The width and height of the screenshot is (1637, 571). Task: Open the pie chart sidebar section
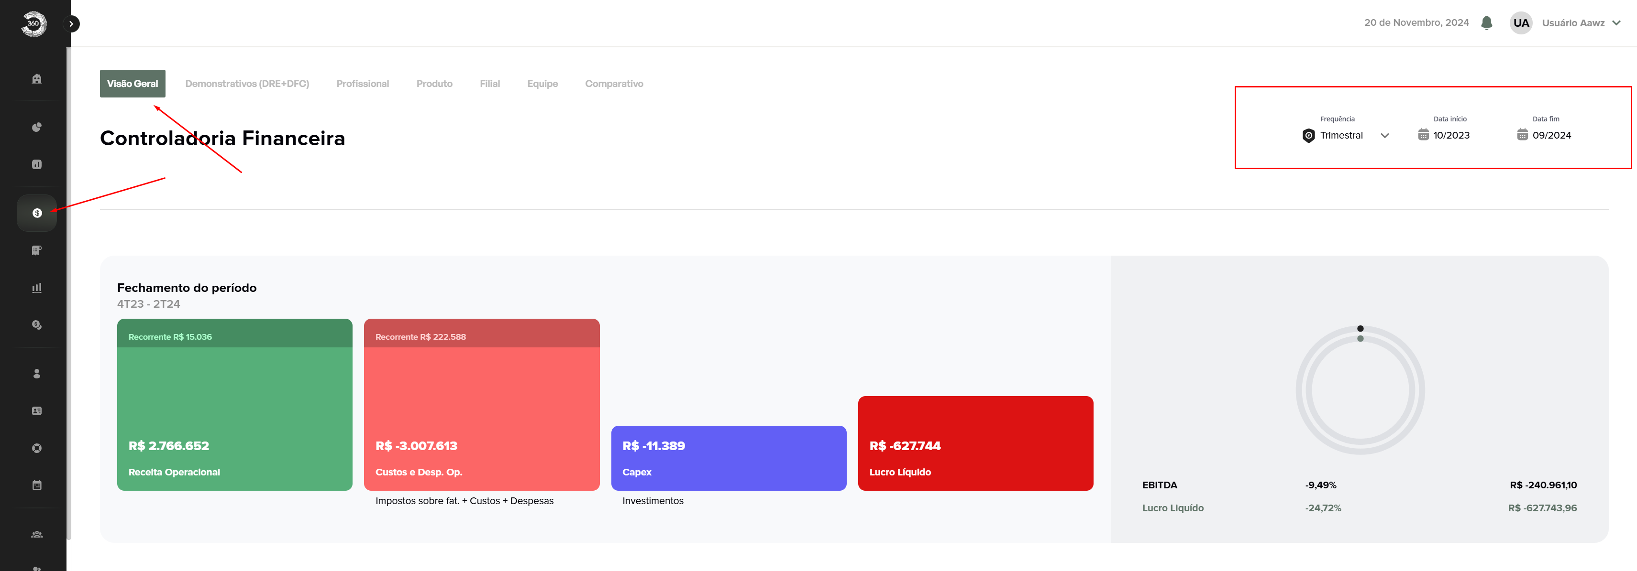pyautogui.click(x=37, y=127)
